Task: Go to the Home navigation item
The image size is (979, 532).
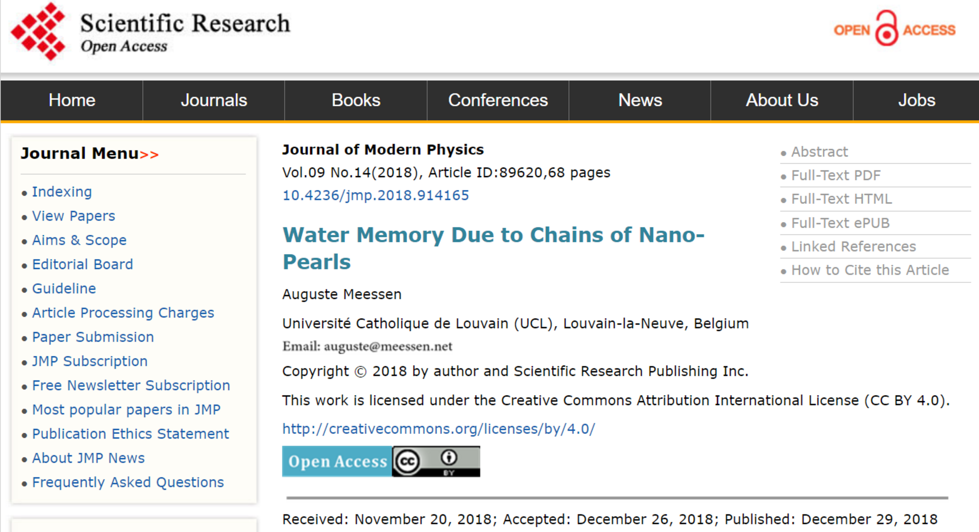Action: pyautogui.click(x=72, y=100)
